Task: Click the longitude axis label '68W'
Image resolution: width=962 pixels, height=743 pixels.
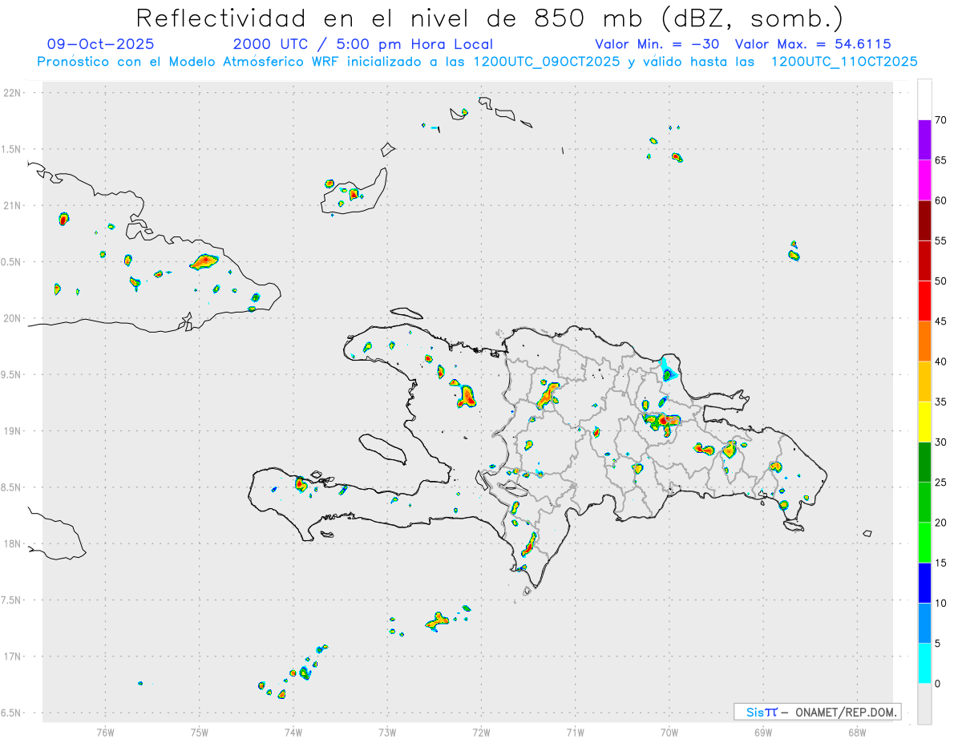Action: click(x=857, y=732)
